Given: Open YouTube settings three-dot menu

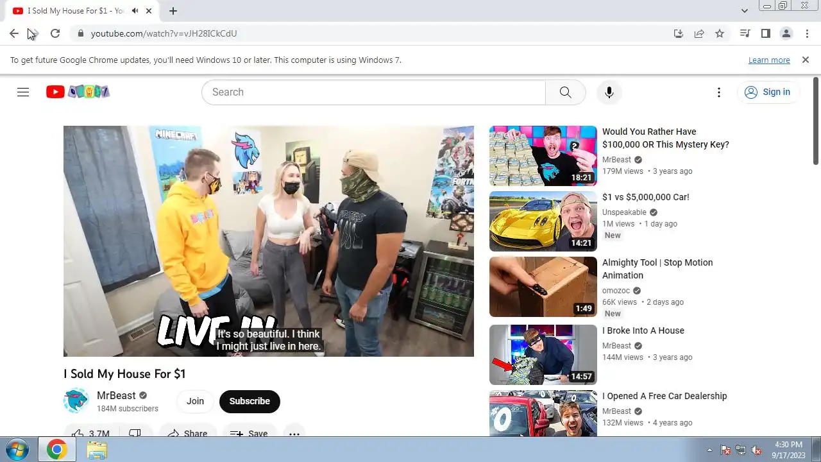Looking at the screenshot, I should click(x=719, y=92).
